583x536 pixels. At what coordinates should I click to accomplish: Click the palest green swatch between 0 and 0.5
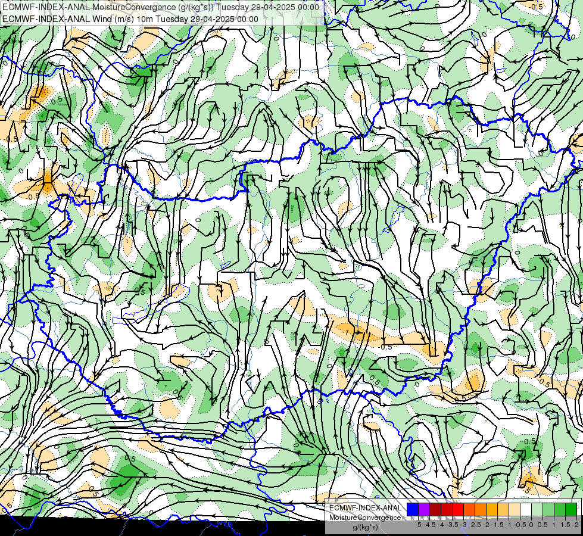537,510
